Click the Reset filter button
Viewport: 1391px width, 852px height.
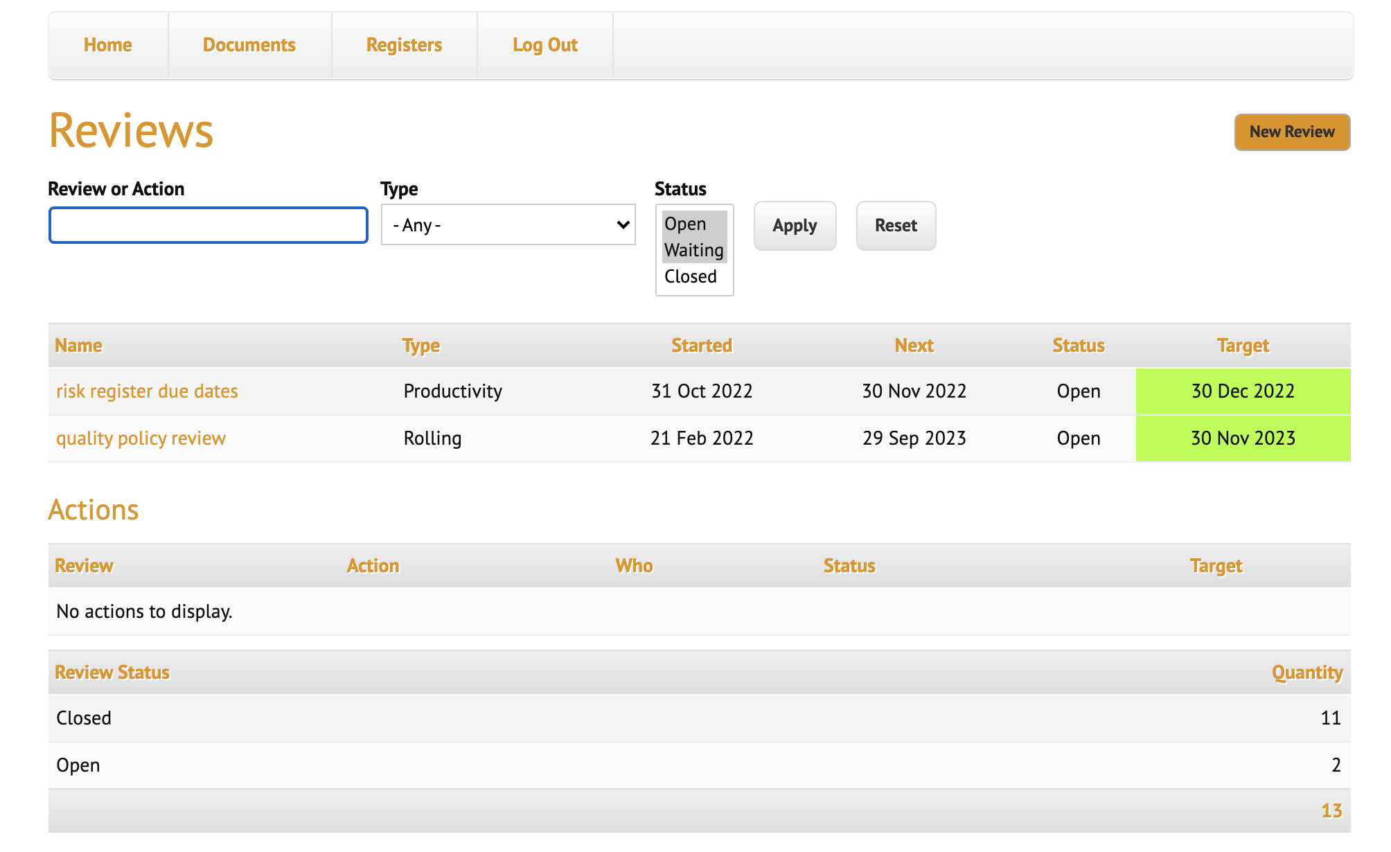pos(896,226)
